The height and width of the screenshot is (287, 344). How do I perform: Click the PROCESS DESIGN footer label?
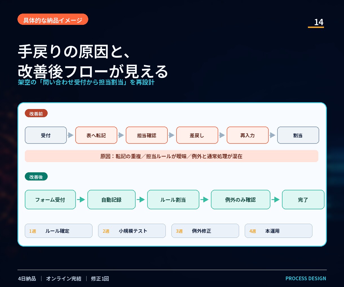[x=306, y=279]
